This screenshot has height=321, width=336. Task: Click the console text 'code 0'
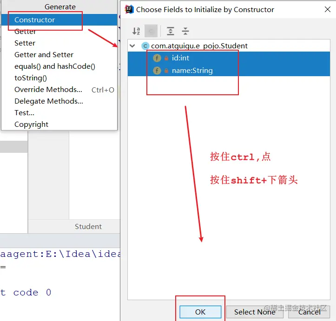[32, 292]
